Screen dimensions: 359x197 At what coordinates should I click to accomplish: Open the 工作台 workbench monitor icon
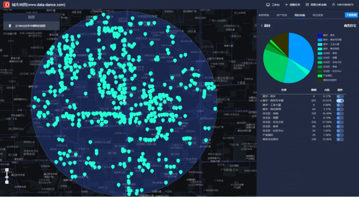268,5
